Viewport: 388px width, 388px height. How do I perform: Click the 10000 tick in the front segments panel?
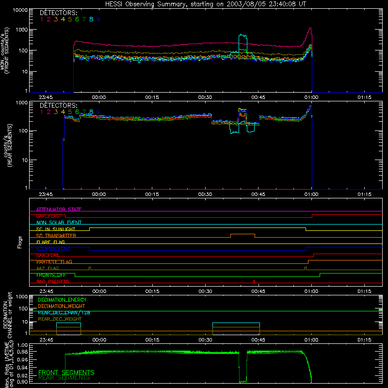pyautogui.click(x=20, y=10)
